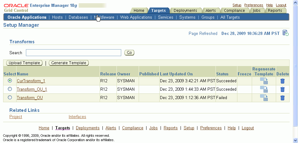Click the Failed status cell
Screen dimensions: 298x143
[221, 98]
